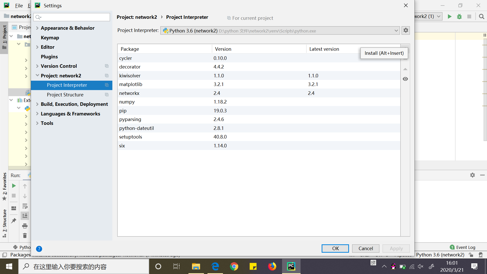Click the blue help question mark icon
Viewport: 487px width, 274px height.
(x=39, y=249)
